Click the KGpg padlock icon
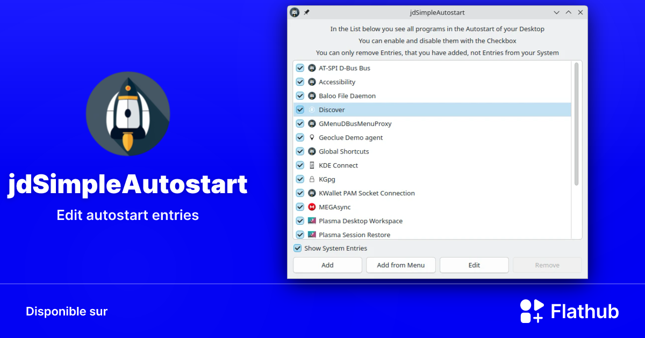 312,179
